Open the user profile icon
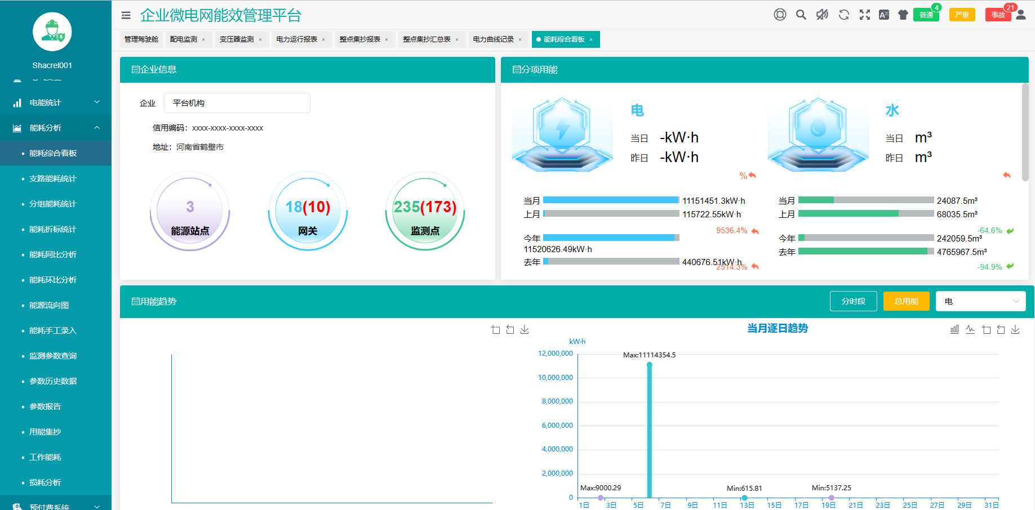The width and height of the screenshot is (1035, 510). click(1021, 15)
